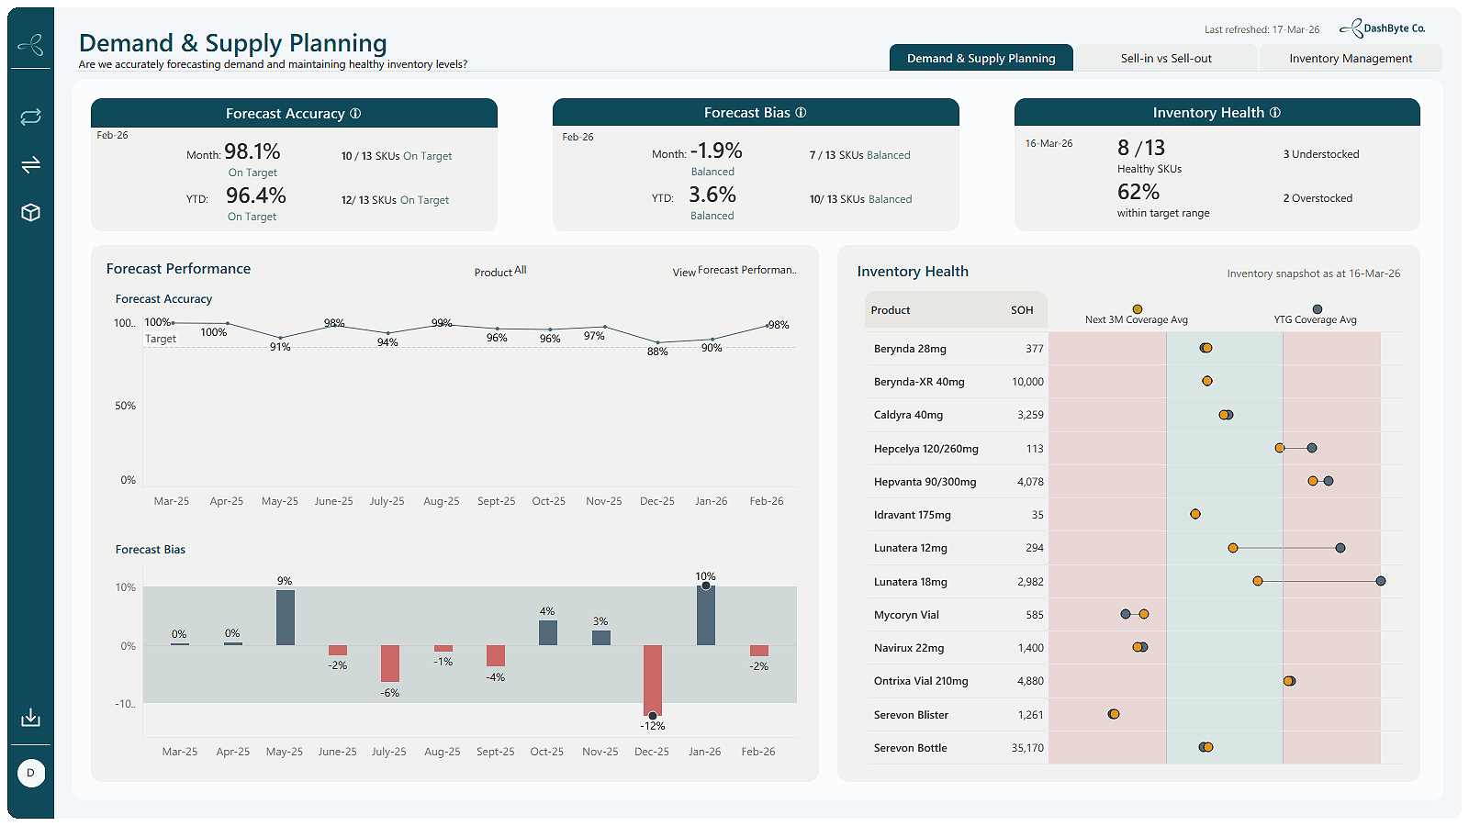The image size is (1469, 826).
Task: Select the Serevon Bottle row
Action: tap(1134, 748)
